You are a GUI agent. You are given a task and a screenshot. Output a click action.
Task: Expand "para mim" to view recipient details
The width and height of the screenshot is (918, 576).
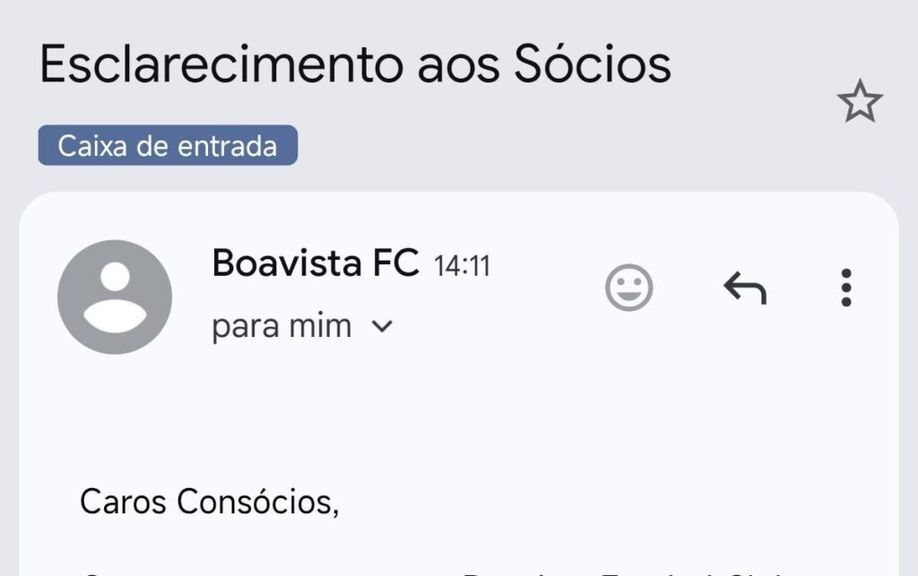coord(384,326)
